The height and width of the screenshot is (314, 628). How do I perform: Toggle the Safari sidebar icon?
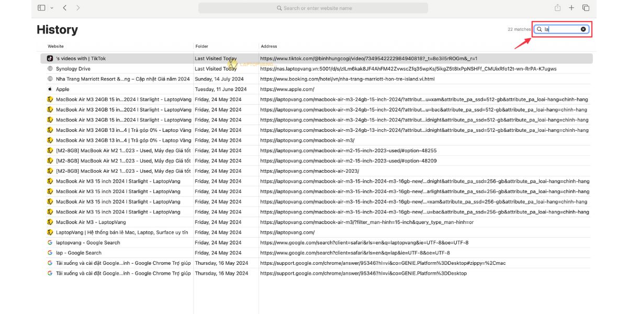(42, 8)
